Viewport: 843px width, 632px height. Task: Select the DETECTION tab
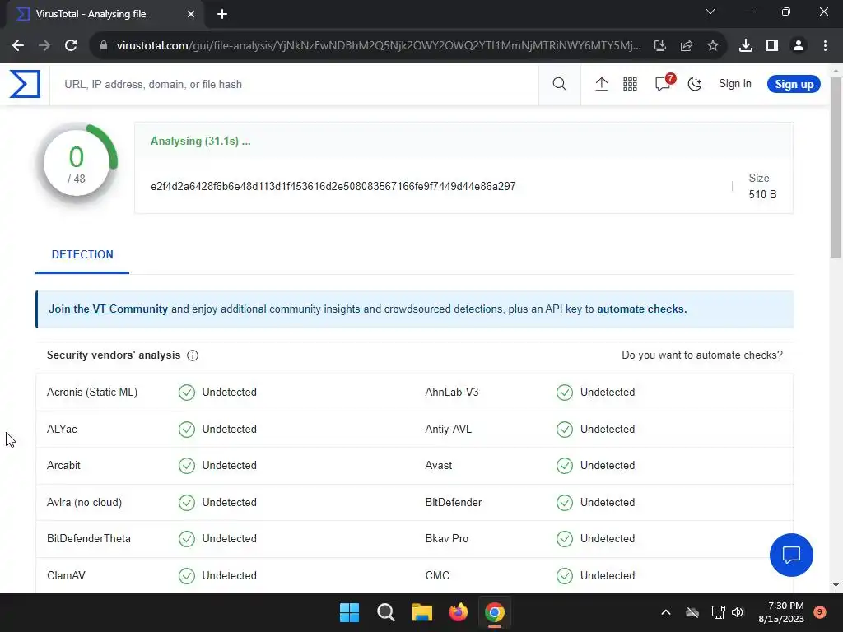click(x=82, y=255)
